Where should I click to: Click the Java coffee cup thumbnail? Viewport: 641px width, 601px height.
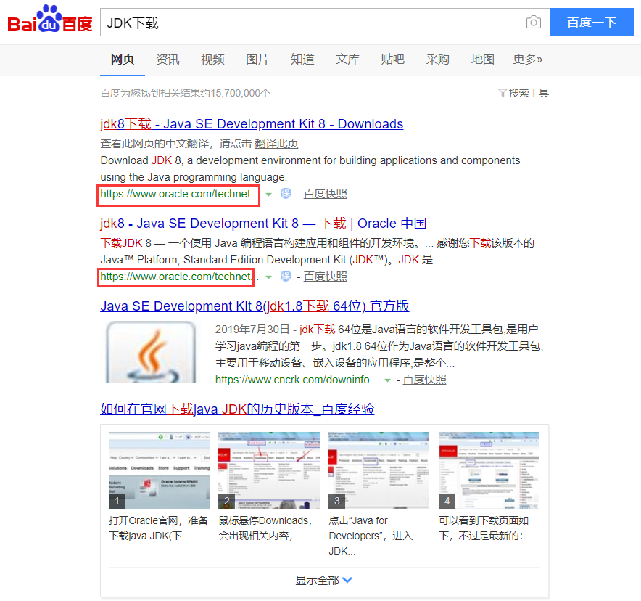click(151, 352)
